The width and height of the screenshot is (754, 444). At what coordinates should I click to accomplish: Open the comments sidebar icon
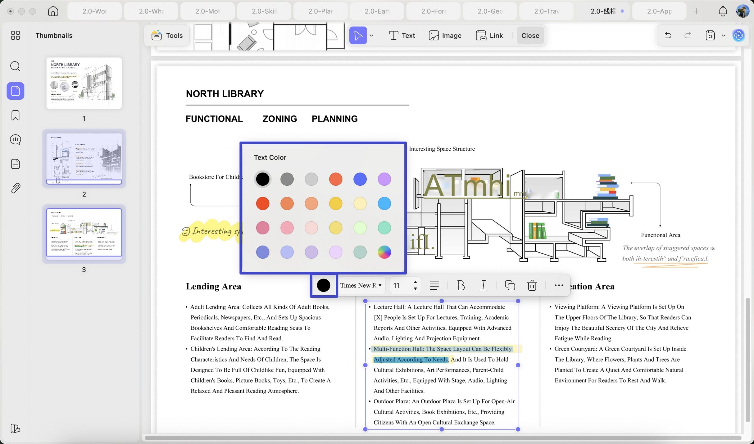[x=15, y=140]
